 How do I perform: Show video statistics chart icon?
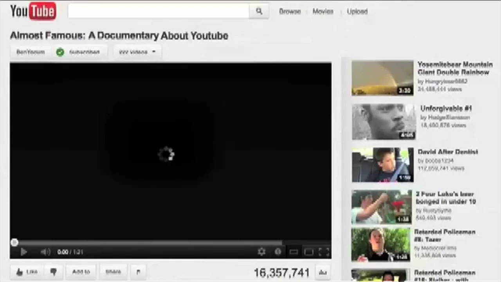click(323, 273)
